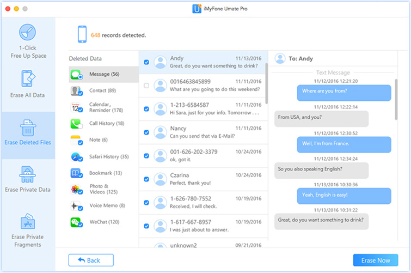Viewport: 411px width, 273px height.
Task: Click avatar next to To: Andy header
Action: 280,58
